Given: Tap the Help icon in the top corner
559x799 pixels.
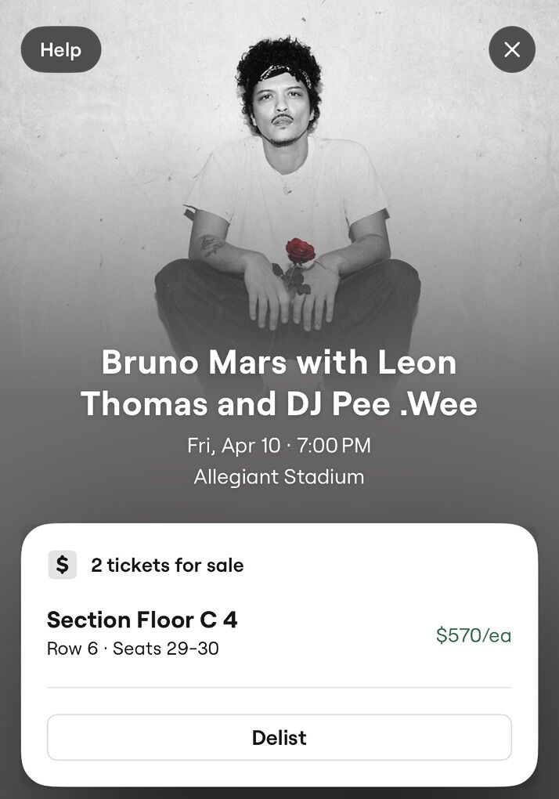Looking at the screenshot, I should pyautogui.click(x=60, y=49).
